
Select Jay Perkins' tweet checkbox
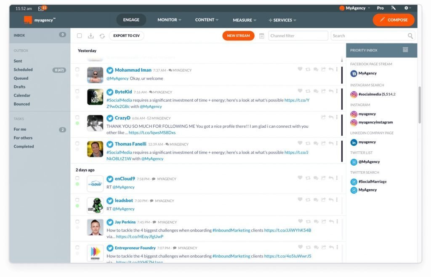pos(77,222)
